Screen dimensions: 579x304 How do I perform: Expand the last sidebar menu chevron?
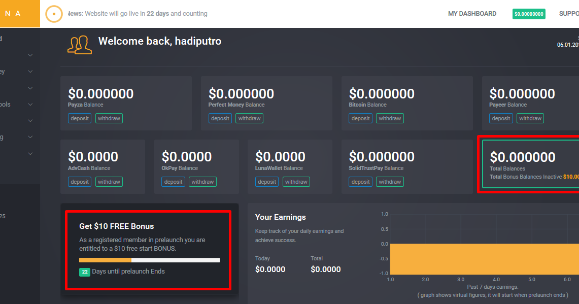(30, 154)
